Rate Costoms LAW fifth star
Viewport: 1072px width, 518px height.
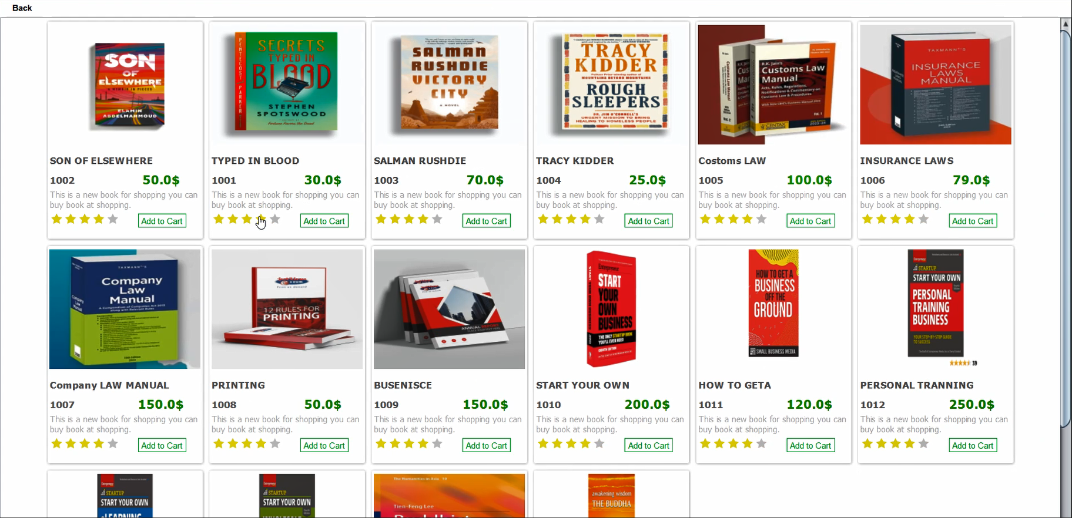point(762,219)
